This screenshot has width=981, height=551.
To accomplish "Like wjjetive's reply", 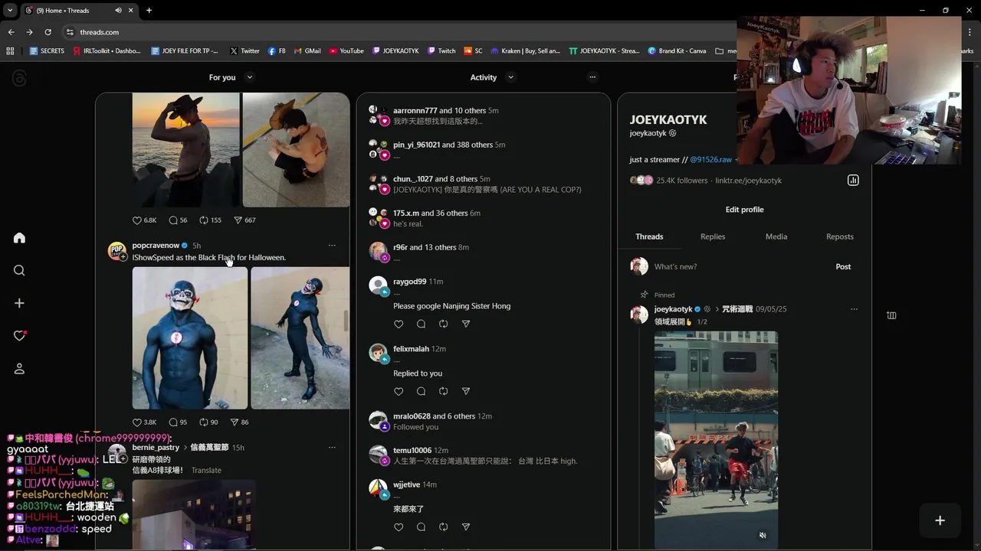I will 399,527.
